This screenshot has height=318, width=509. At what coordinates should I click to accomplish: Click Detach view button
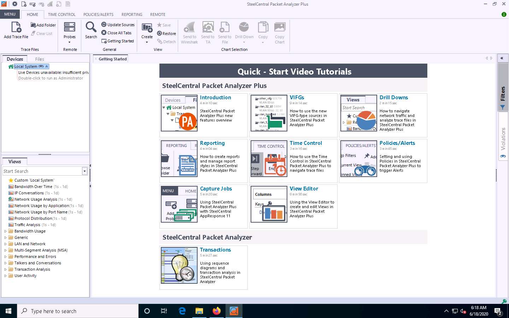[x=166, y=42]
